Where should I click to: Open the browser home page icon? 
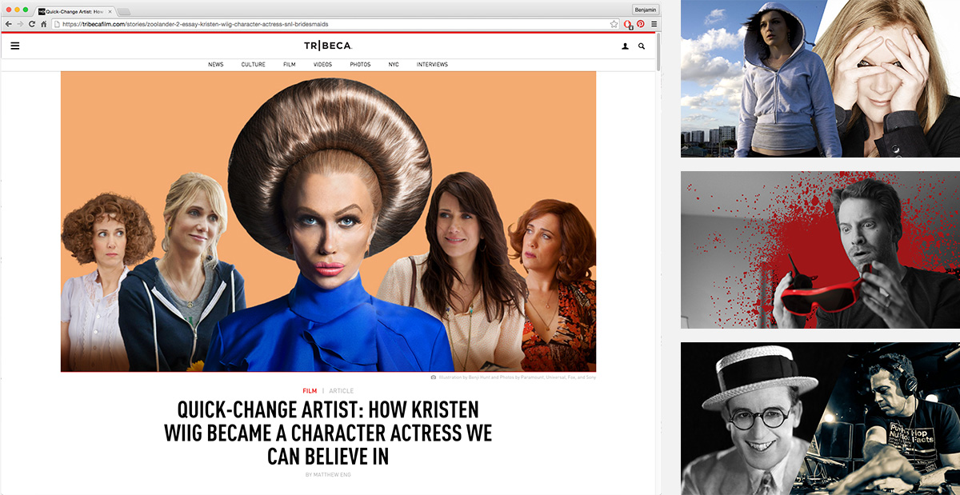point(44,24)
